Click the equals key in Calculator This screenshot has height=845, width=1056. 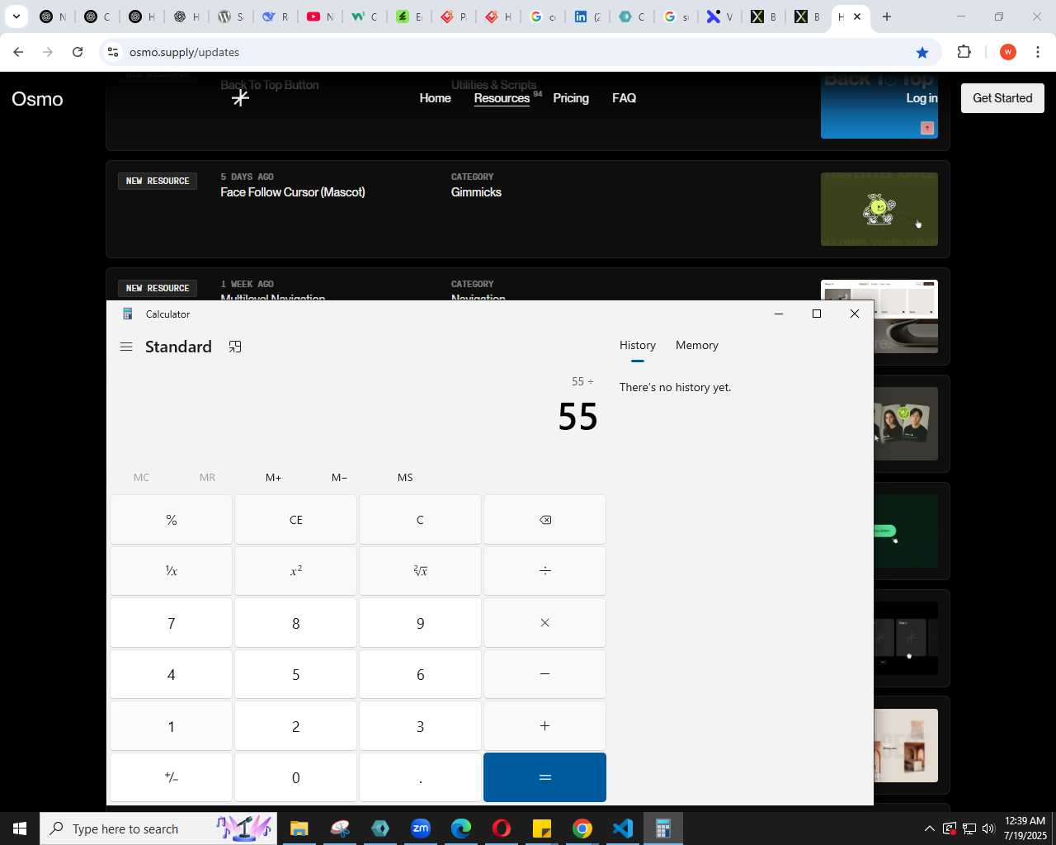point(544,777)
